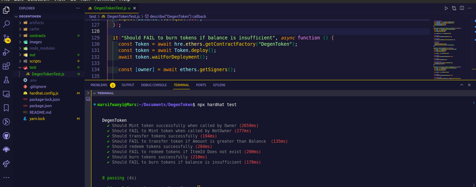The width and height of the screenshot is (476, 187).
Task: Expand the cache folder
Action: tap(20, 29)
